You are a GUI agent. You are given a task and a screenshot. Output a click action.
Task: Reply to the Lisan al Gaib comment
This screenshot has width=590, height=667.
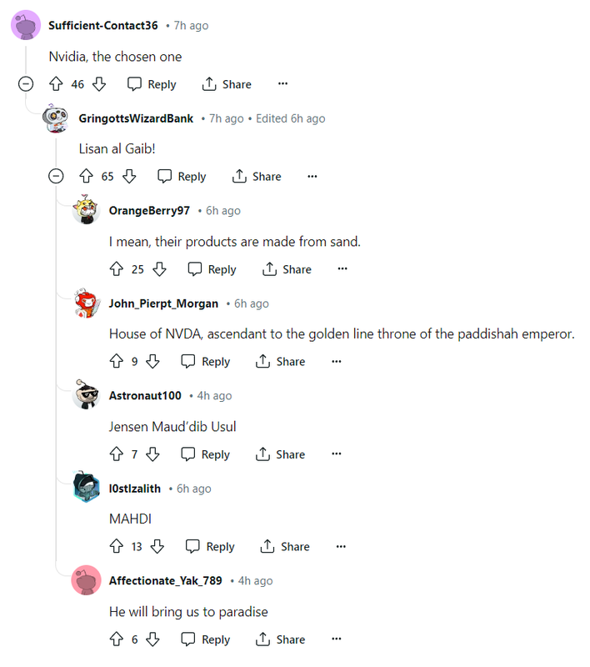point(182,176)
